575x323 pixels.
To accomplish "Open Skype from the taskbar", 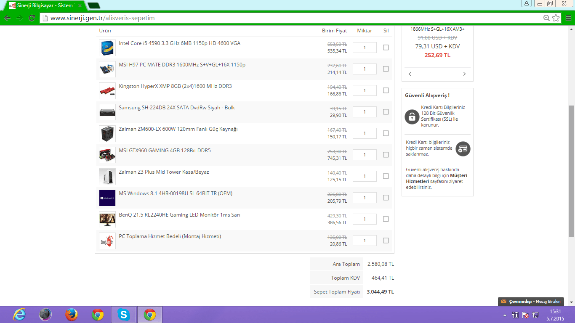I will pyautogui.click(x=124, y=315).
